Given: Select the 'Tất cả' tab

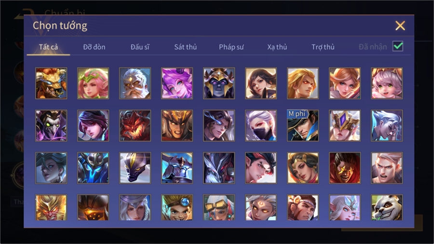Looking at the screenshot, I should [x=48, y=47].
